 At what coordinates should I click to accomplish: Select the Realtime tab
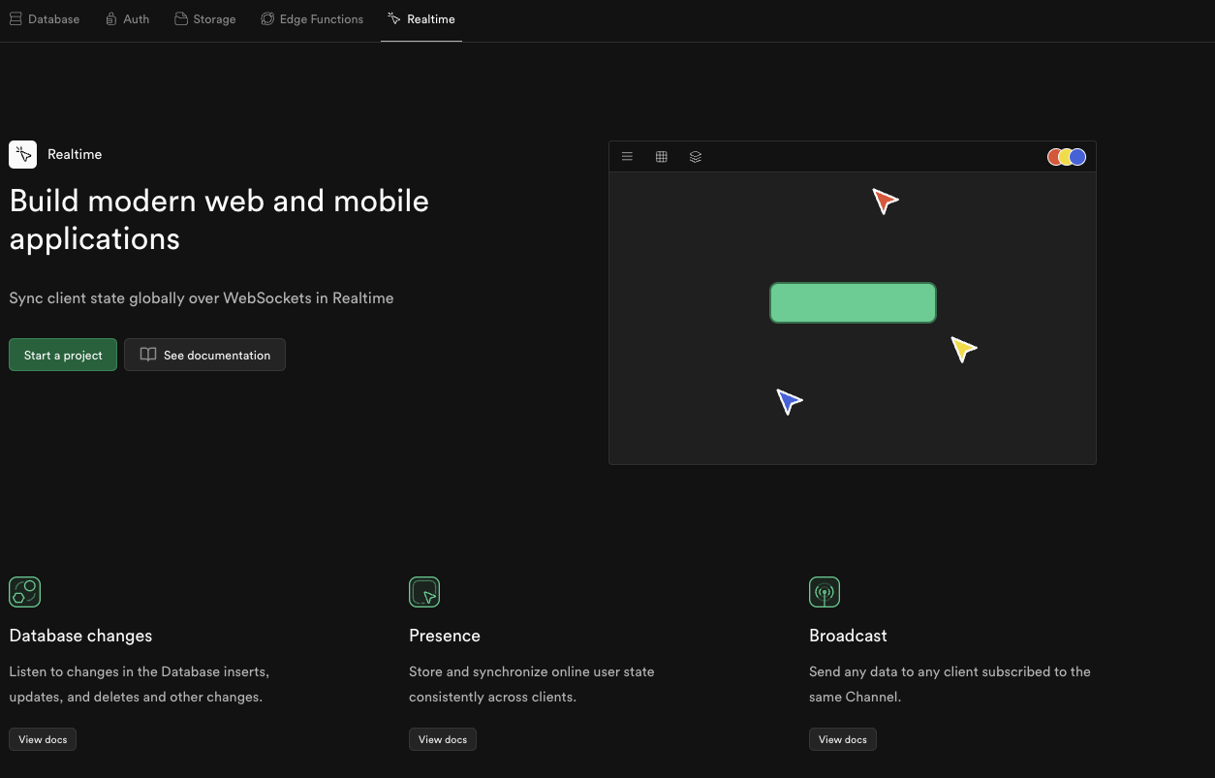tap(421, 19)
